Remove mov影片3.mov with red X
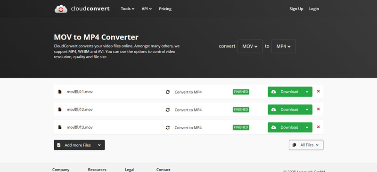The image size is (377, 172). (x=319, y=127)
